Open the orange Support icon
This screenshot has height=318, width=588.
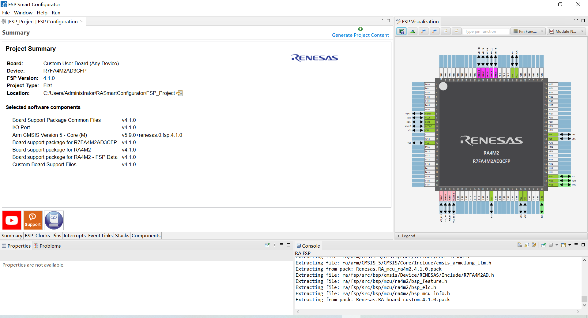click(33, 220)
